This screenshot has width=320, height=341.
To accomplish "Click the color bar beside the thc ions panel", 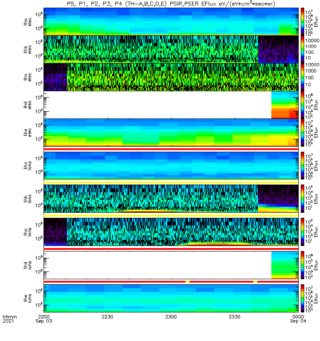I will (x=303, y=232).
